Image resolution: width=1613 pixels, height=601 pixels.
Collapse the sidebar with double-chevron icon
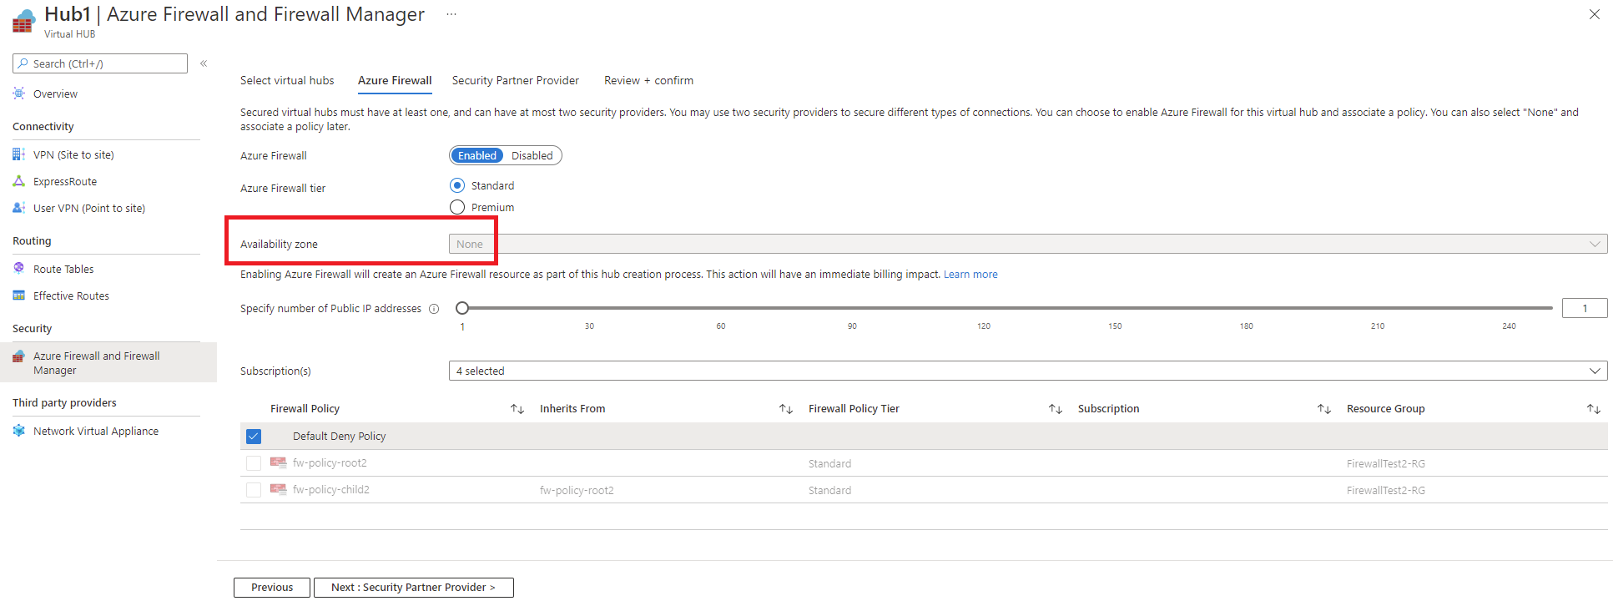tap(204, 63)
